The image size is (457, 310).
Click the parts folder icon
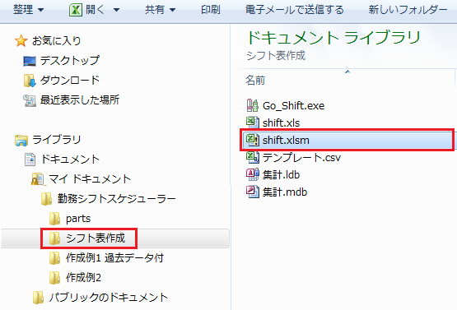point(55,219)
